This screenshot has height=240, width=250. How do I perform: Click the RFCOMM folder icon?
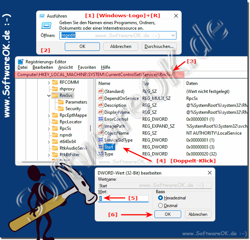tap(55, 82)
